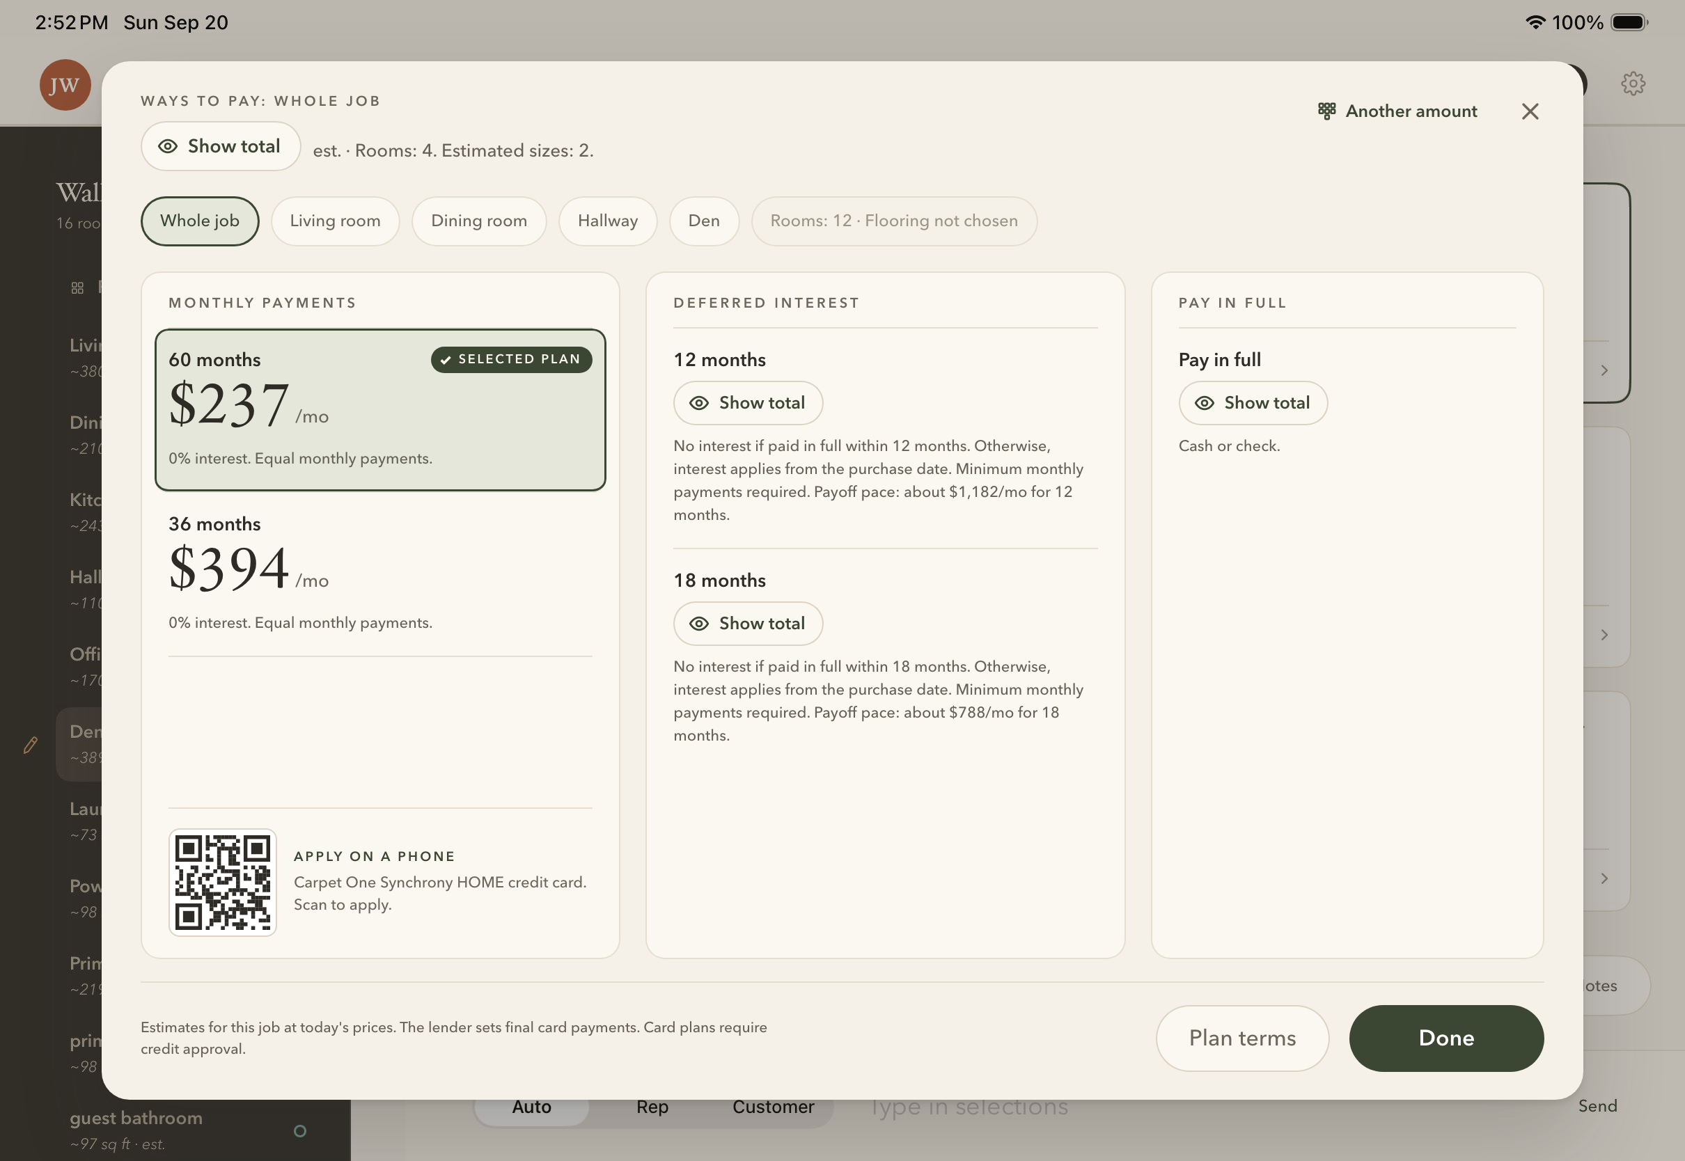Show total for 12 months deferred plan
Screen dimensions: 1685x1161
[x=748, y=403]
